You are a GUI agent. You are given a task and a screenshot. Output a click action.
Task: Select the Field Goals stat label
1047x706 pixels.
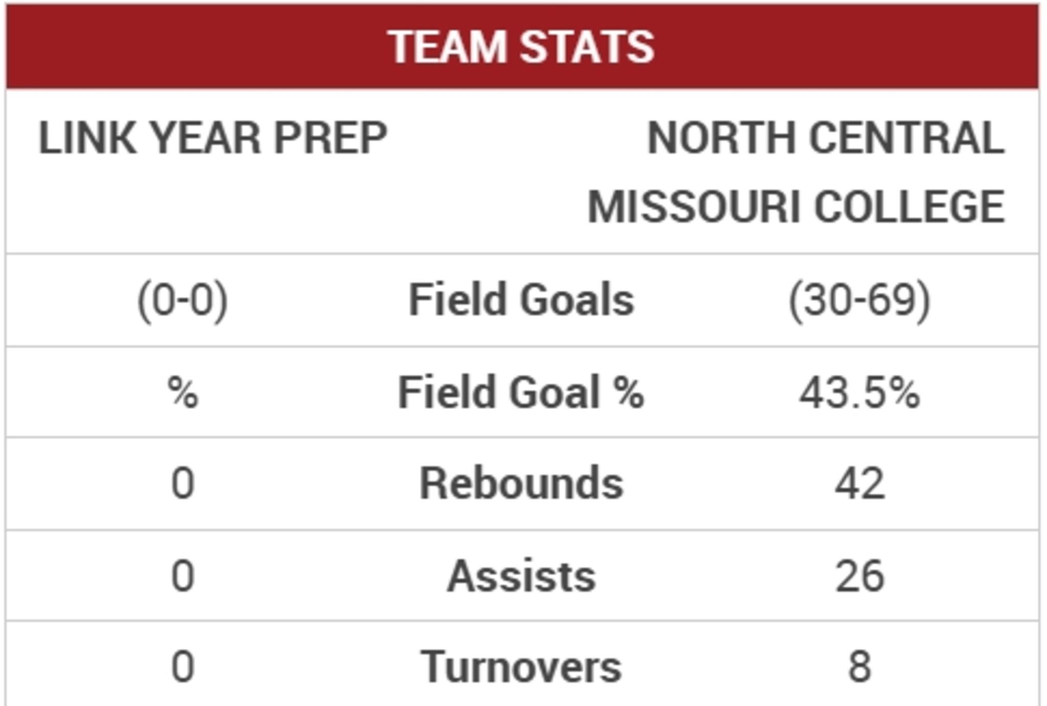tap(521, 300)
